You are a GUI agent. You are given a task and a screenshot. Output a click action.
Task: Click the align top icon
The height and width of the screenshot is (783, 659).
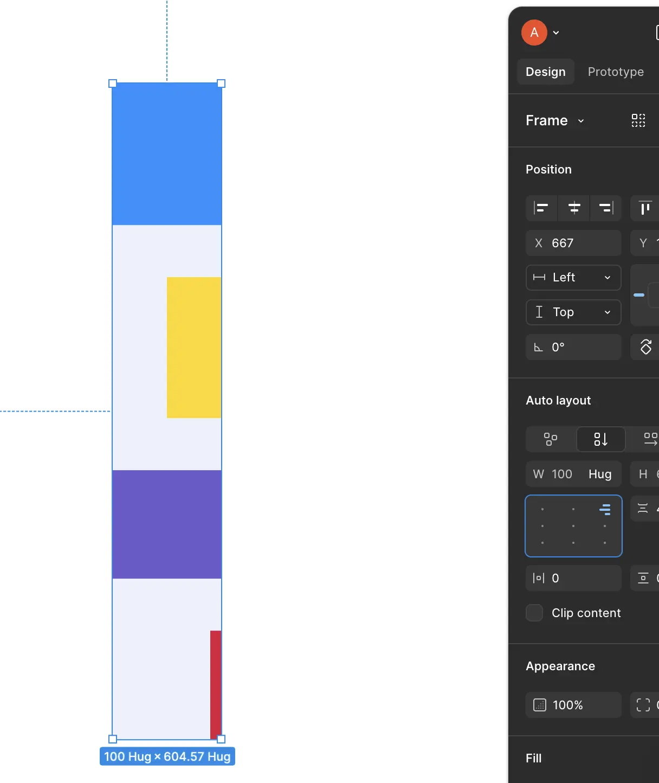pos(645,208)
